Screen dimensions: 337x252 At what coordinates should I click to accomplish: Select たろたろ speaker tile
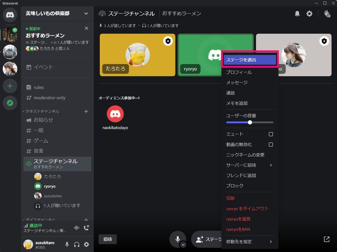tap(137, 55)
